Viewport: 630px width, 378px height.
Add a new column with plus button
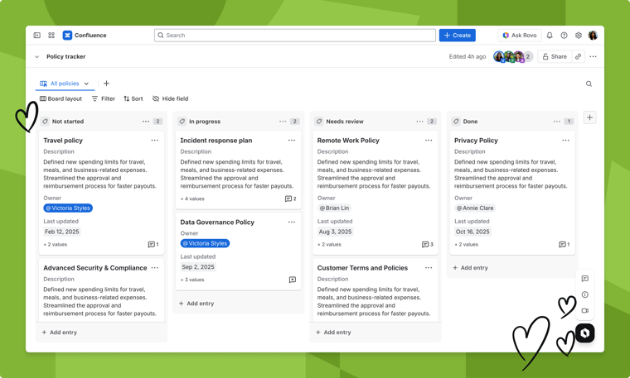point(589,117)
